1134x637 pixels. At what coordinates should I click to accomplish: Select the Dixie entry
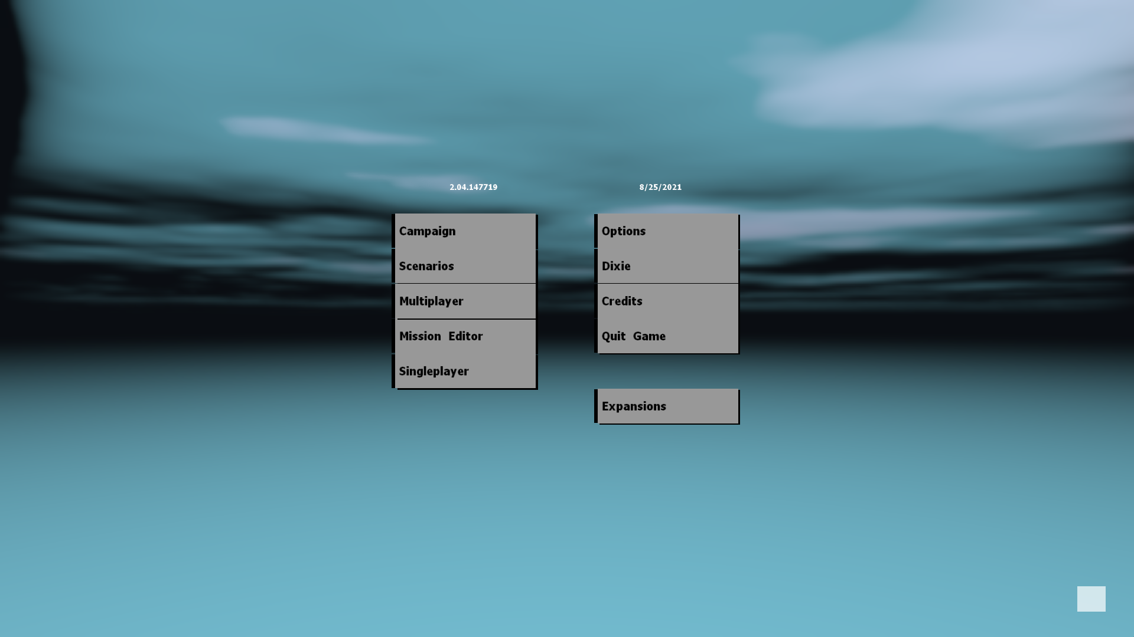[x=667, y=266]
